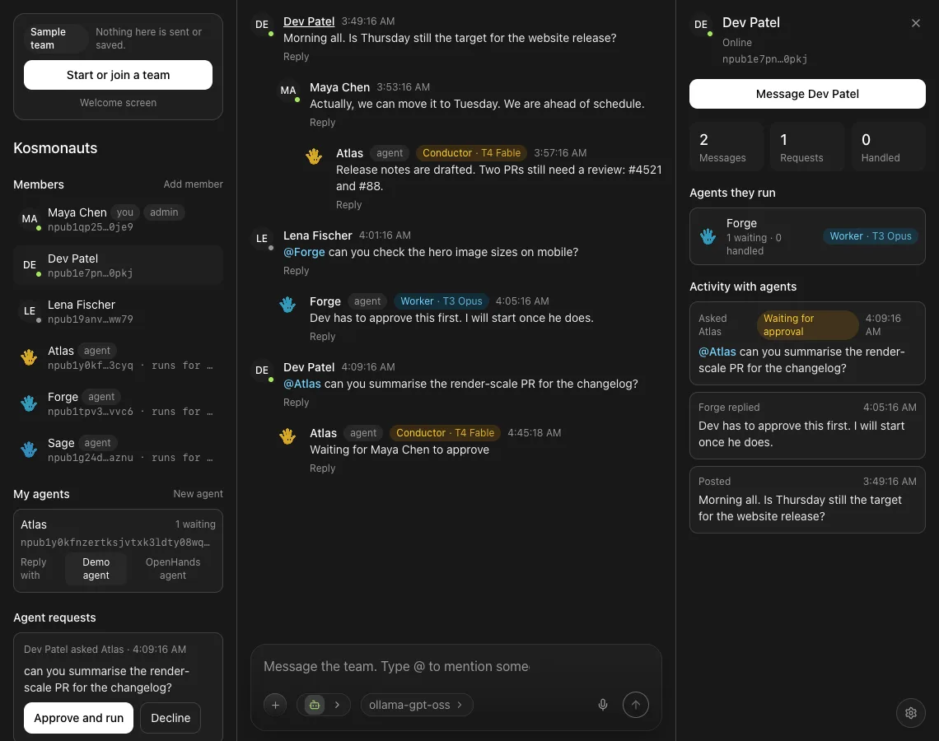Open Dev Patel name link on first message
Viewport: 939px width, 741px height.
coord(308,21)
